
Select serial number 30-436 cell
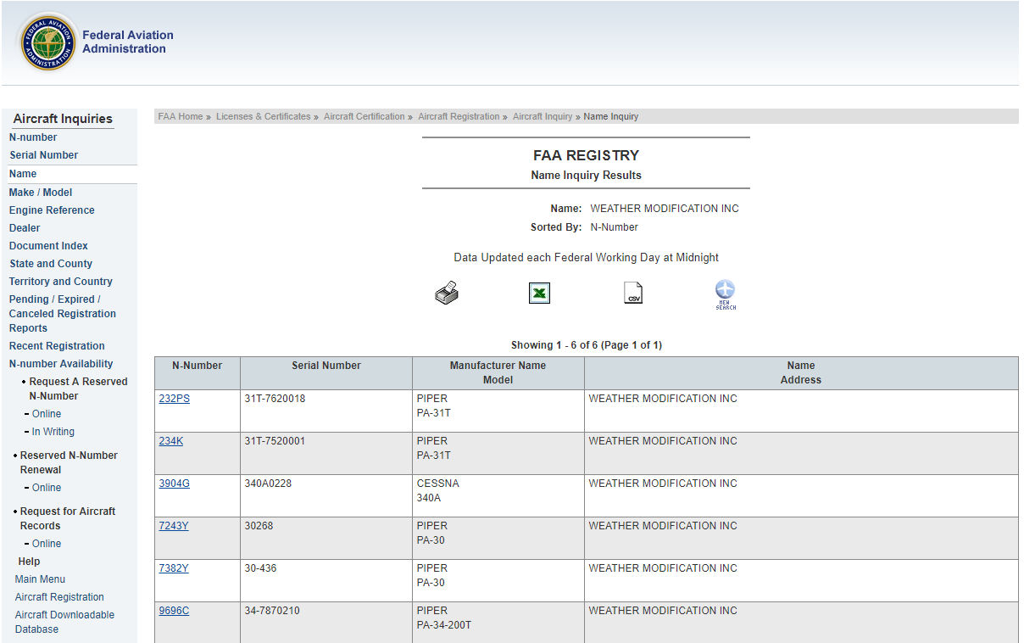[x=326, y=581]
